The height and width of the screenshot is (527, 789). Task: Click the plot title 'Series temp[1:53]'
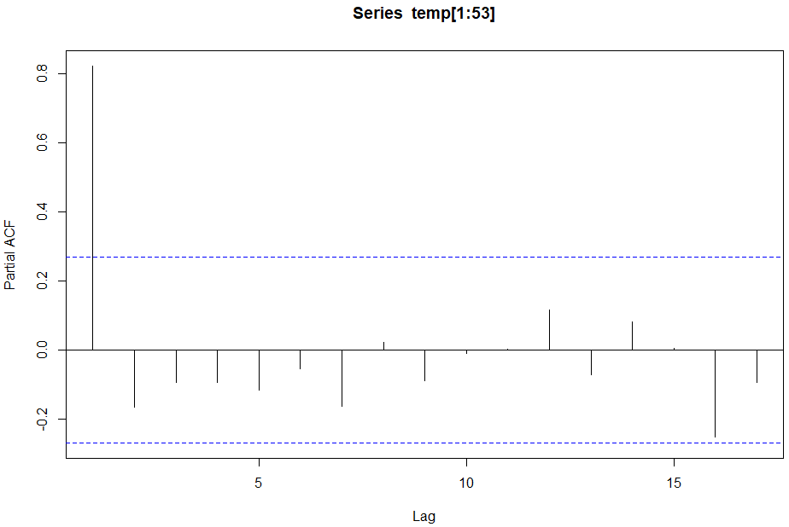[x=424, y=14]
